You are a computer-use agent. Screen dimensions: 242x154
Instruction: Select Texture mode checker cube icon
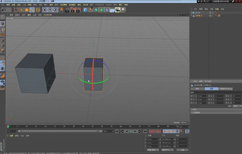[2, 29]
